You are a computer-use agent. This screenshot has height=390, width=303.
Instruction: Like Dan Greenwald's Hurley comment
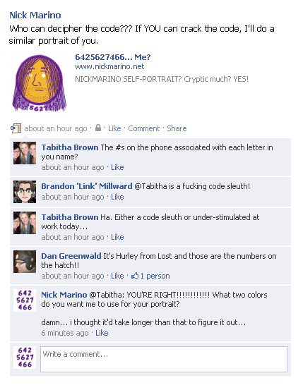click(x=117, y=276)
